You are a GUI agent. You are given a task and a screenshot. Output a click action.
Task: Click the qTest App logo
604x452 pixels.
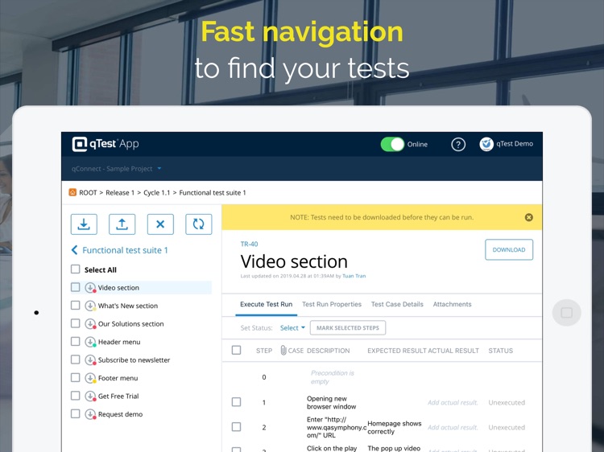pyautogui.click(x=105, y=144)
